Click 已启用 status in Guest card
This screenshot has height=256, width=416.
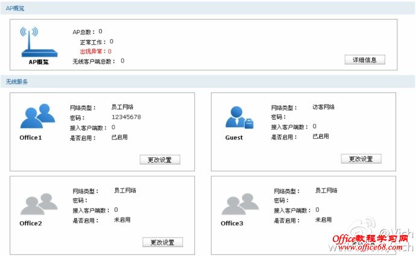pos(321,136)
